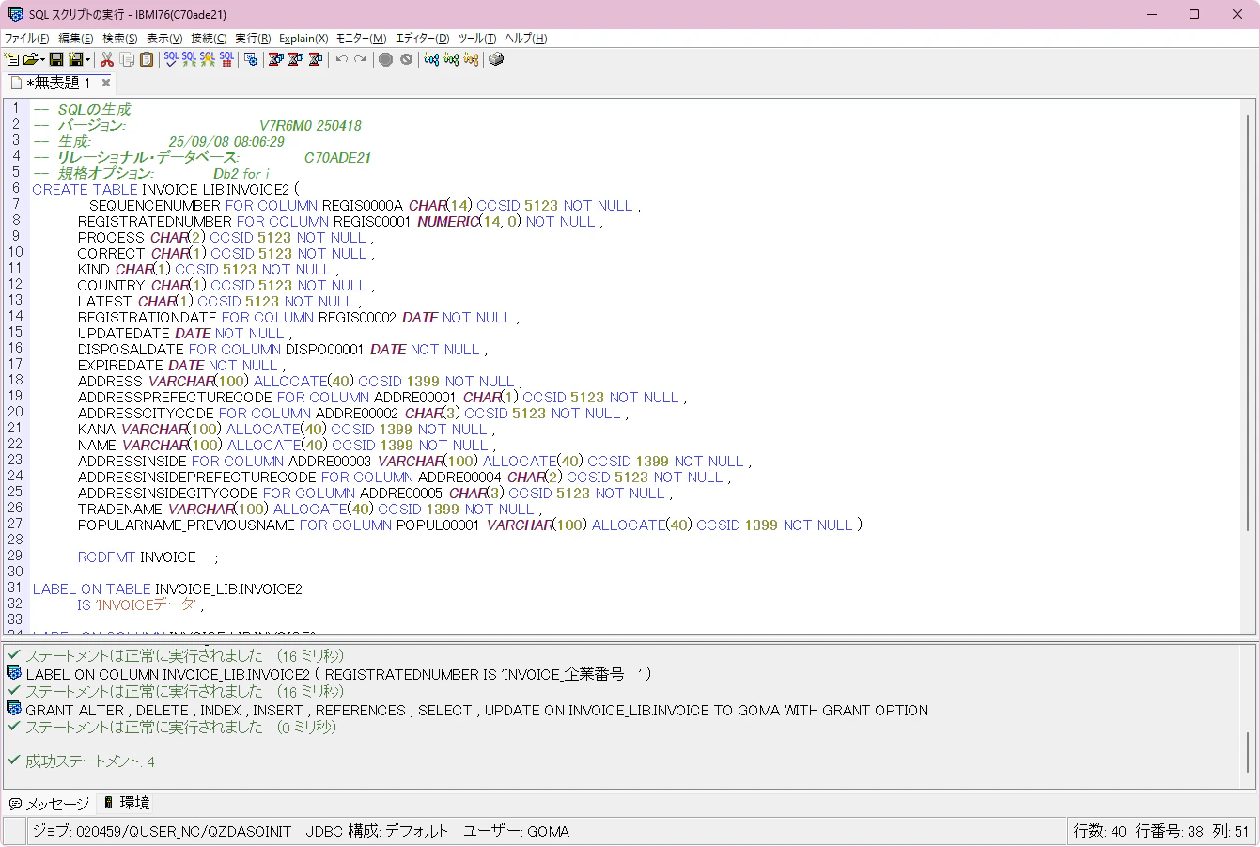This screenshot has width=1260, height=847.
Task: Undo the last edit
Action: click(342, 59)
